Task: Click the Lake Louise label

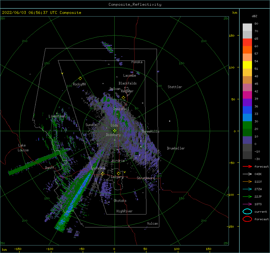Action: pos(23,148)
